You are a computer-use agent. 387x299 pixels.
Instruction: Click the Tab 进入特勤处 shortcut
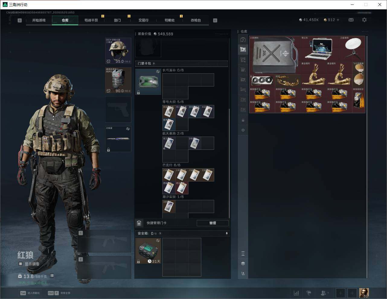(x=30, y=293)
